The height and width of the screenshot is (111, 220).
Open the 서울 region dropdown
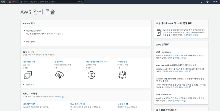215,2
